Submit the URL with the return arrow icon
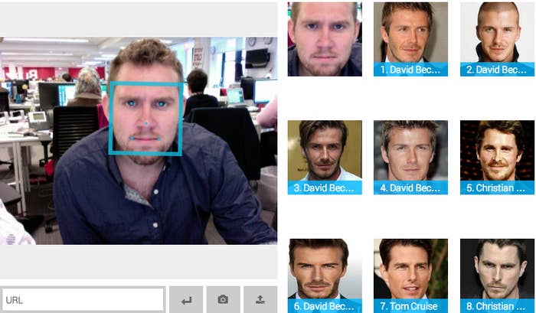This screenshot has height=313, width=536. click(186, 300)
